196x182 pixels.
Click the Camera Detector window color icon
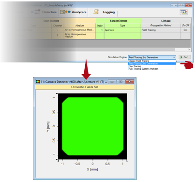pyautogui.click(x=38, y=82)
